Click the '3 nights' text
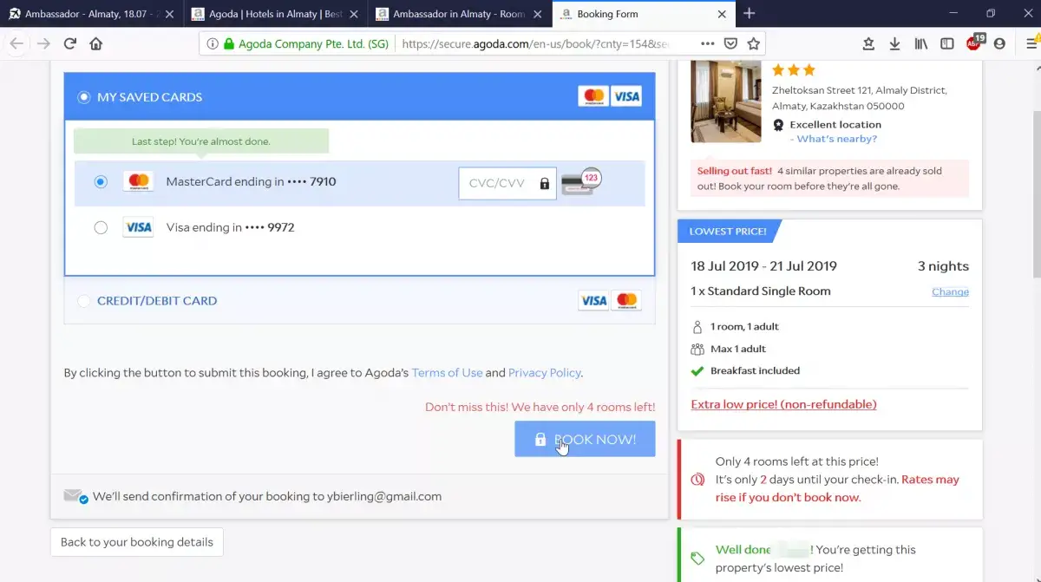 coord(943,266)
